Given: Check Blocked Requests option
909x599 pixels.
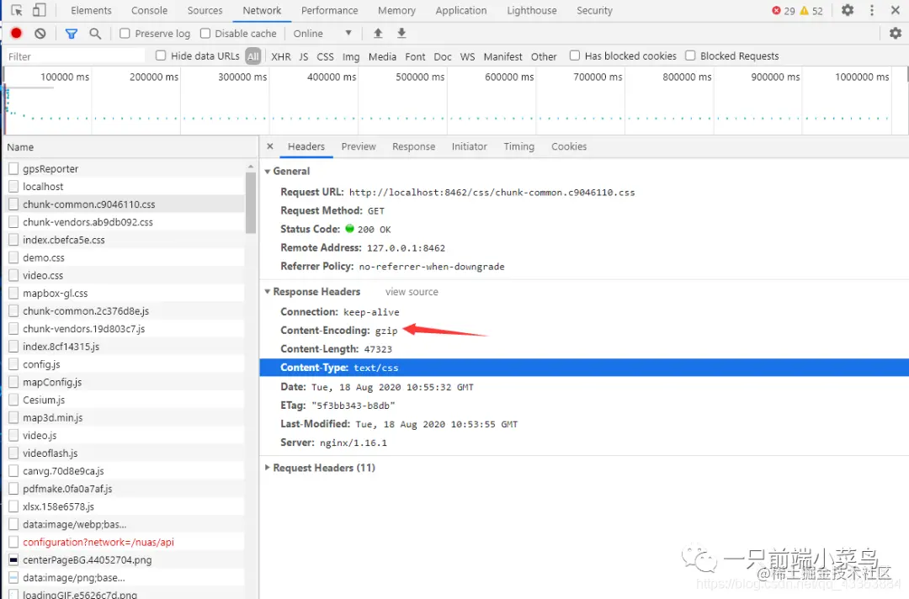Looking at the screenshot, I should click(690, 56).
